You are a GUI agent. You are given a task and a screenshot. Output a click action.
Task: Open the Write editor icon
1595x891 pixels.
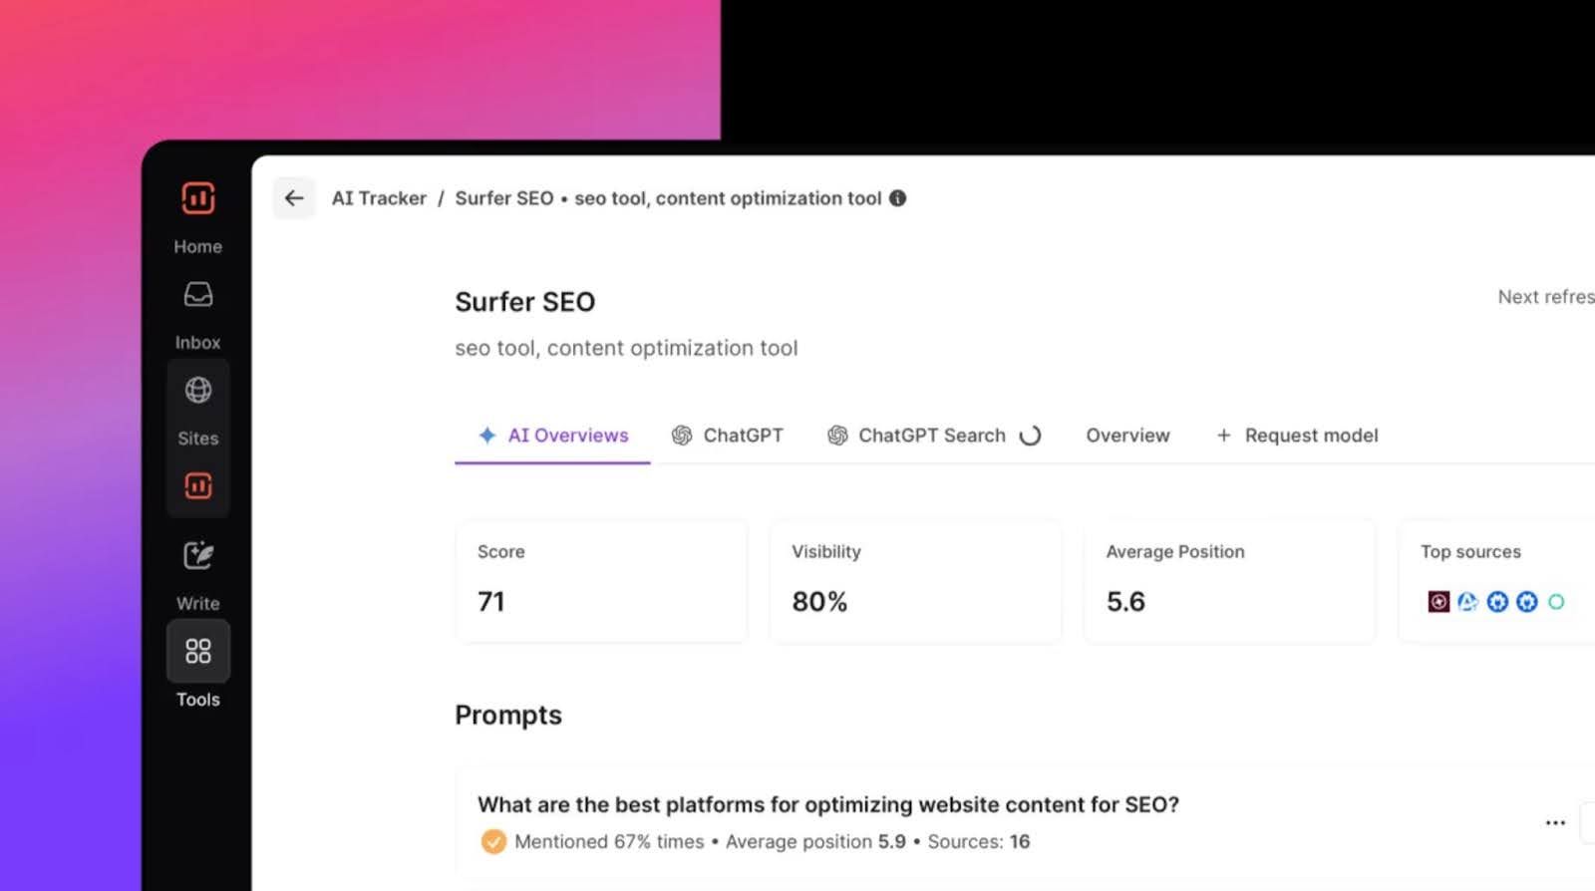[197, 555]
